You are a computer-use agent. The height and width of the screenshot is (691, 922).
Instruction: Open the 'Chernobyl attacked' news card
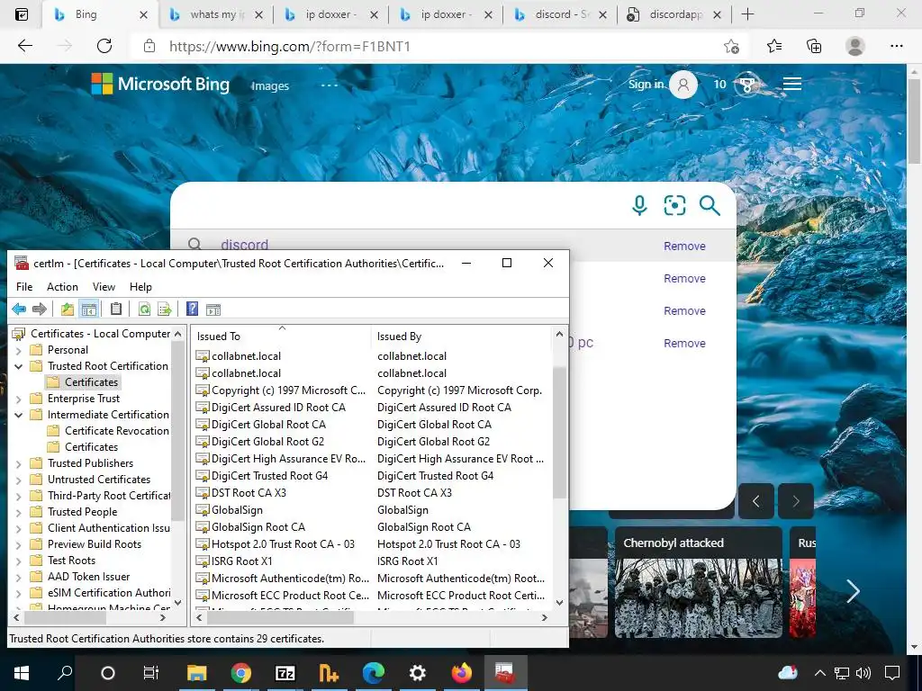tap(699, 582)
